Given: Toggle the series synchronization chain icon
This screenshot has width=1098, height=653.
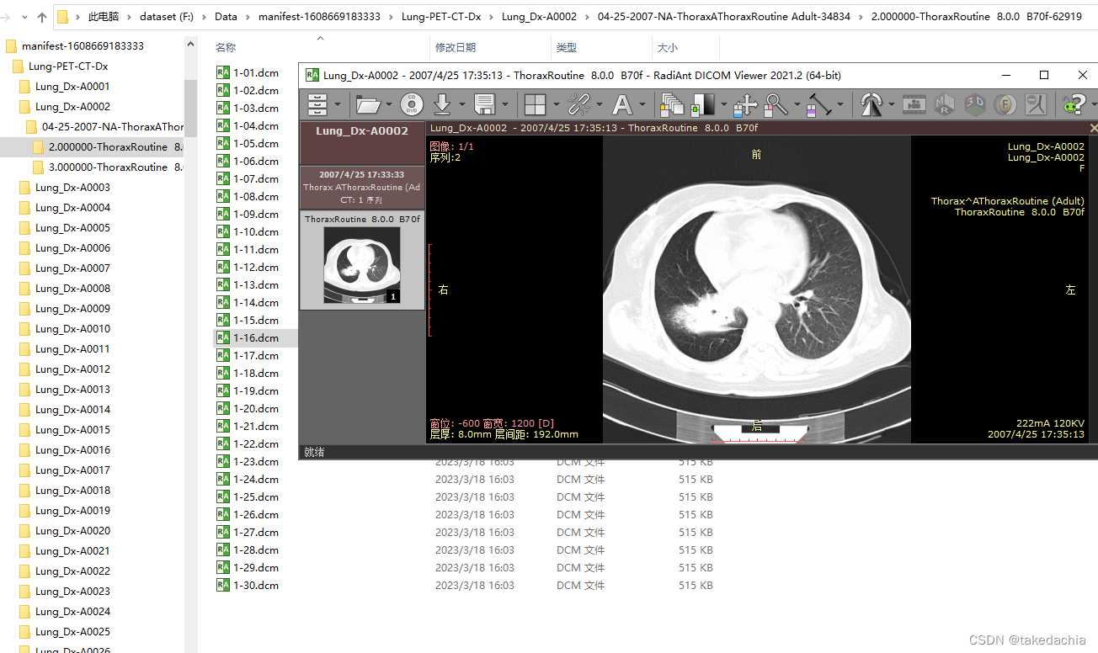Looking at the screenshot, I should point(578,104).
